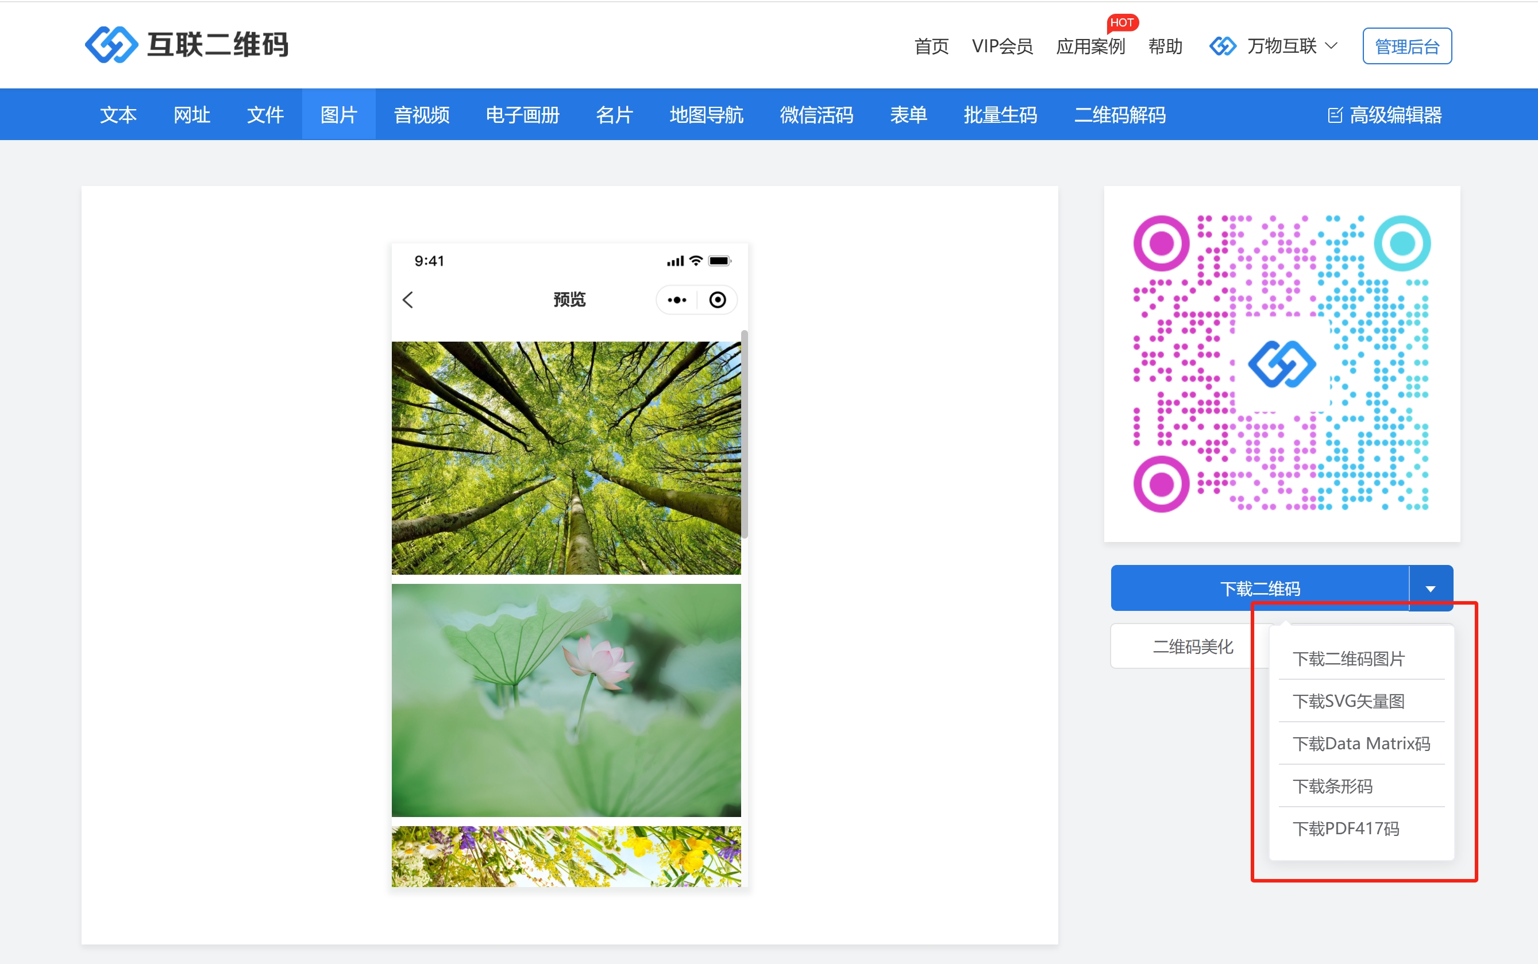The width and height of the screenshot is (1538, 964).
Task: Switch to the 文本 tab
Action: [119, 115]
